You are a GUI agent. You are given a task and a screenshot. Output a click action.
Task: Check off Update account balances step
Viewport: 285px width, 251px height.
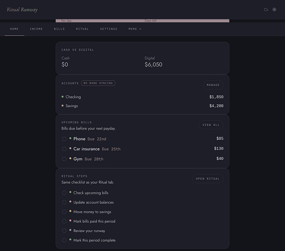point(64,202)
